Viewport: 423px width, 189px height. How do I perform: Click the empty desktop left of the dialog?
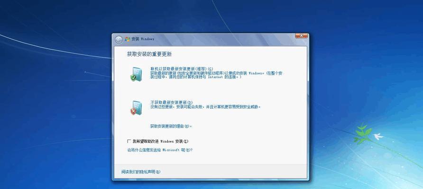pyautogui.click(x=57, y=118)
